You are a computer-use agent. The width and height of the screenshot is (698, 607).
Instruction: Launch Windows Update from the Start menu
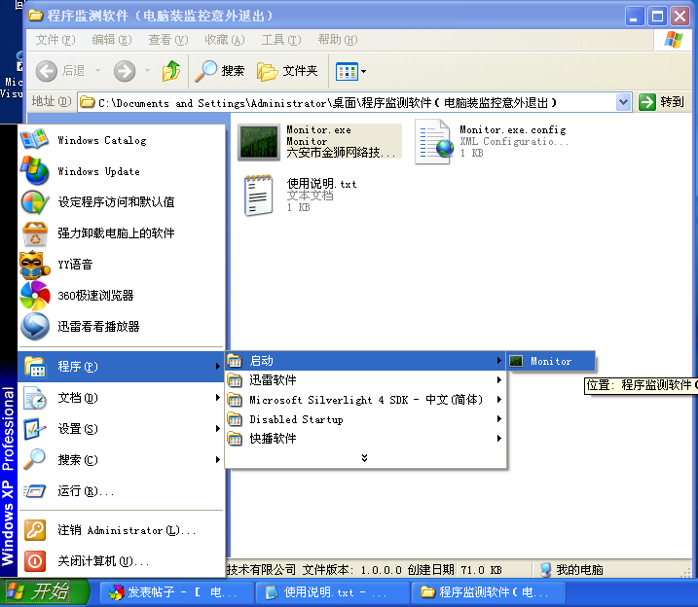121,171
